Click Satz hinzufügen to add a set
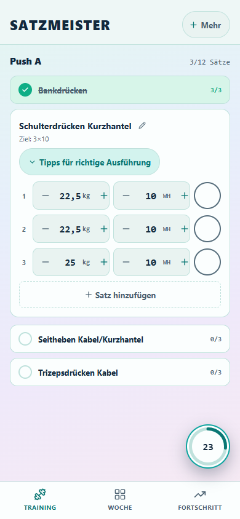Image resolution: width=240 pixels, height=519 pixels. click(120, 295)
